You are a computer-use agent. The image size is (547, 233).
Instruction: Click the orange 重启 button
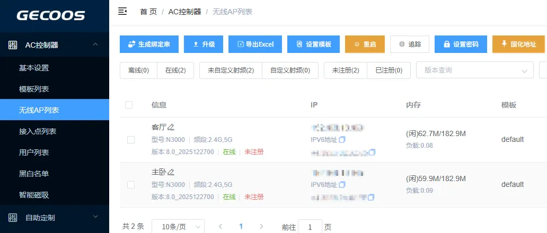point(365,44)
